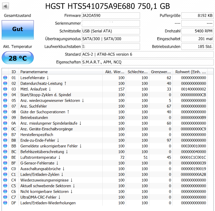
Task: Click status orb for misslungener Spindelanläufe row
Action: point(5,123)
